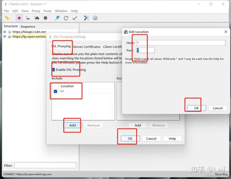Expand the lp.open.weixin tree node
Image resolution: width=231 pixels, height=179 pixels.
(x=5, y=36)
